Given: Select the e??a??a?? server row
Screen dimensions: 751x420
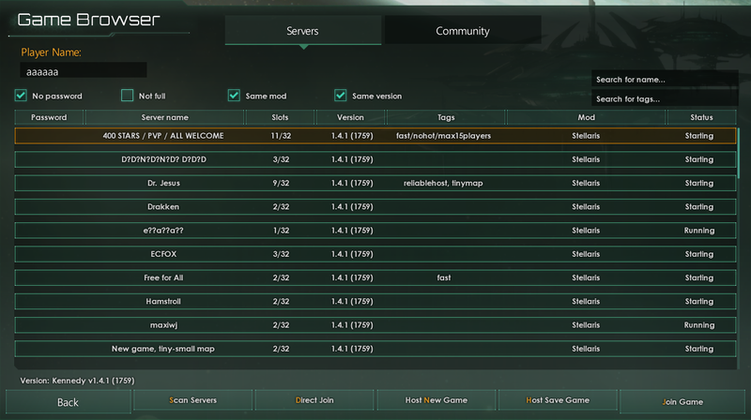Looking at the screenshot, I should tap(375, 231).
